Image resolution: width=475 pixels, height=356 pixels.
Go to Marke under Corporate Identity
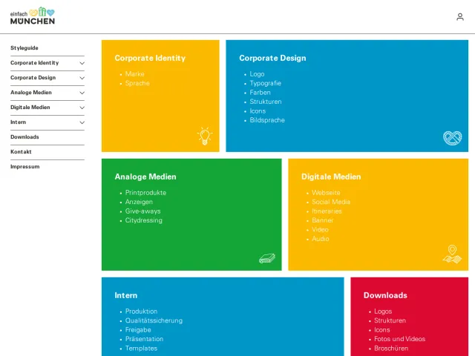(x=135, y=74)
